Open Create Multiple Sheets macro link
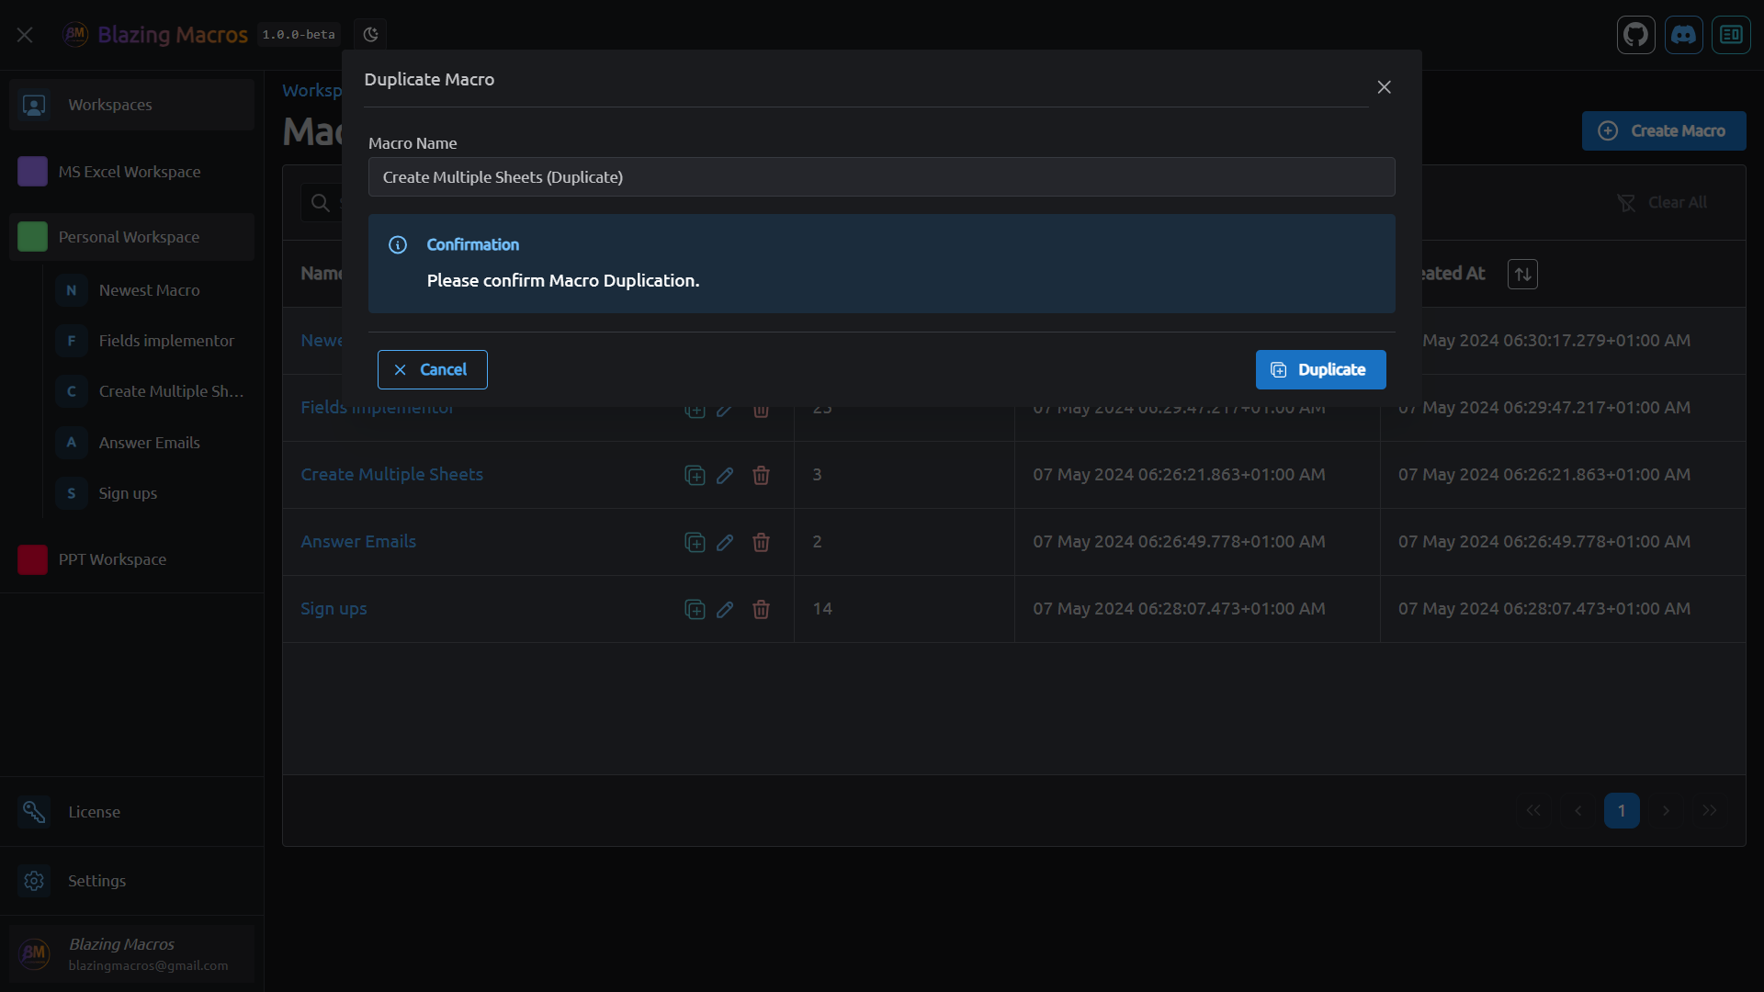The width and height of the screenshot is (1764, 992). coord(391,475)
